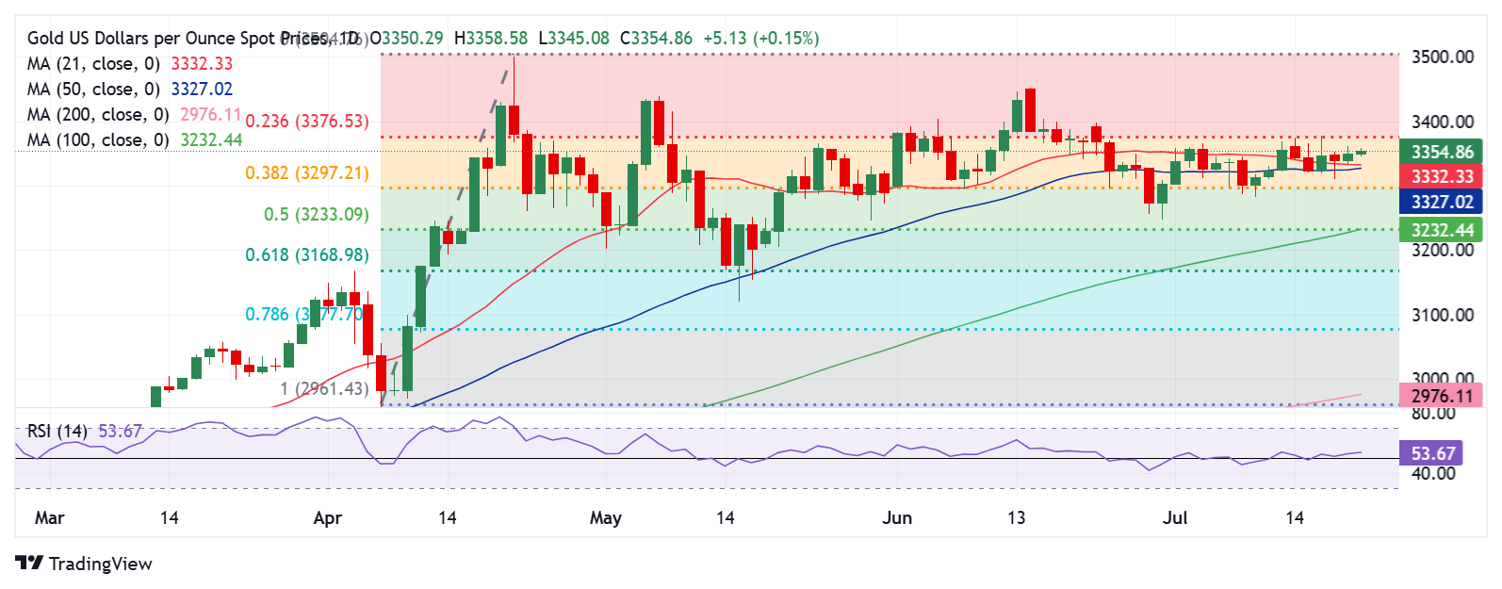Viewport: 1502px width, 589px height.
Task: Click the TradingView logo icon
Action: 29,564
